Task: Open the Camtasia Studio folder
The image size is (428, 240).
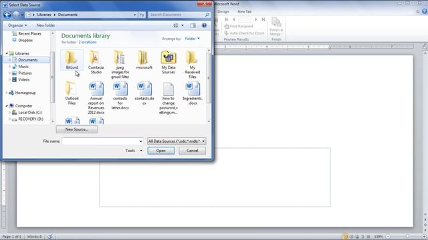Action: pos(96,62)
